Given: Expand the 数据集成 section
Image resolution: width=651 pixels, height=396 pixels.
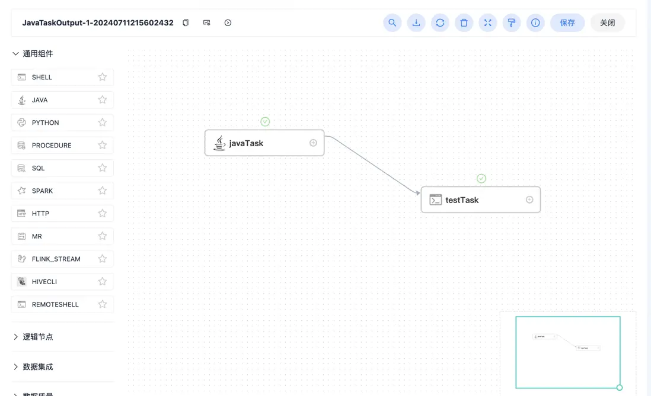Looking at the screenshot, I should pyautogui.click(x=16, y=367).
